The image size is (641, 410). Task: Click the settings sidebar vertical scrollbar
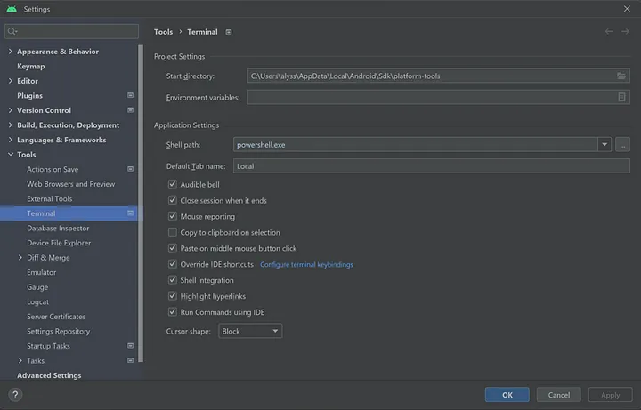coord(141,178)
